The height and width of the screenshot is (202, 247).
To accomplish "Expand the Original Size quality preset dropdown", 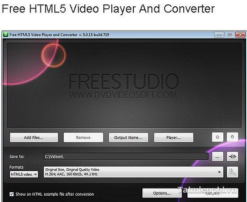I will point(133,172).
